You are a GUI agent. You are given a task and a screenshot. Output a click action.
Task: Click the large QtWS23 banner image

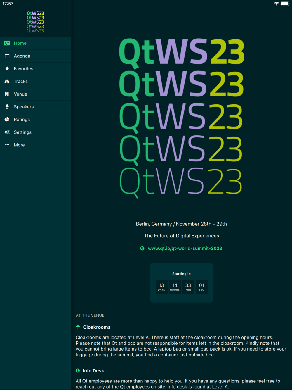tap(181, 118)
